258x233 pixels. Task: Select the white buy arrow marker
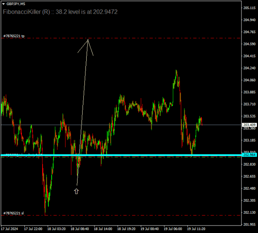click(x=76, y=192)
